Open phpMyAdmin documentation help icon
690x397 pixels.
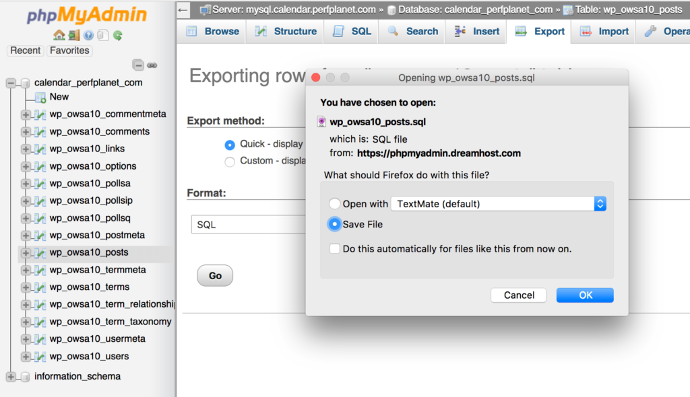tap(88, 35)
